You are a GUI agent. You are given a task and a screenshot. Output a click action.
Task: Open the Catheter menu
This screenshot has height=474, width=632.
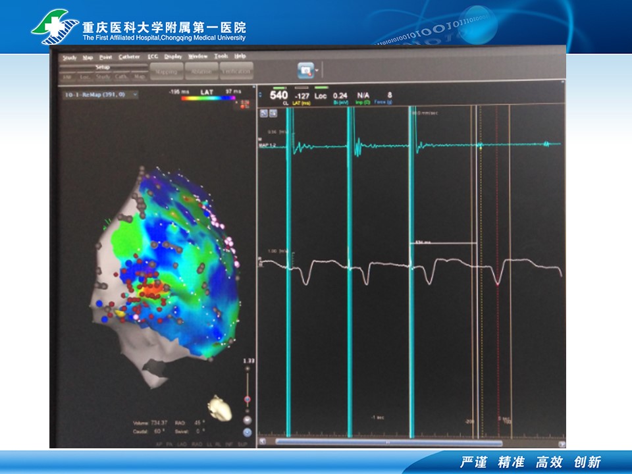tap(129, 57)
